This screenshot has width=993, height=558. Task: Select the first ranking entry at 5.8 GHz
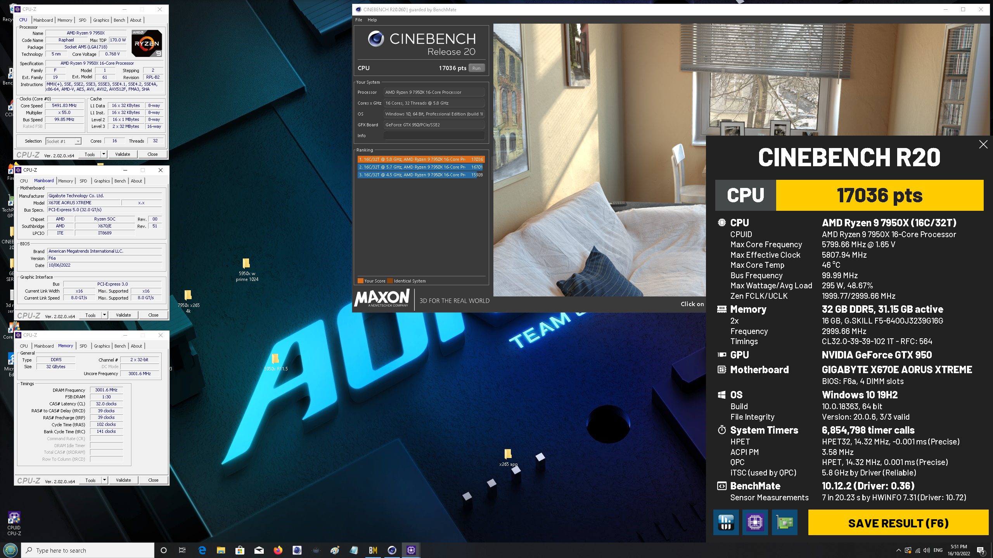click(421, 159)
